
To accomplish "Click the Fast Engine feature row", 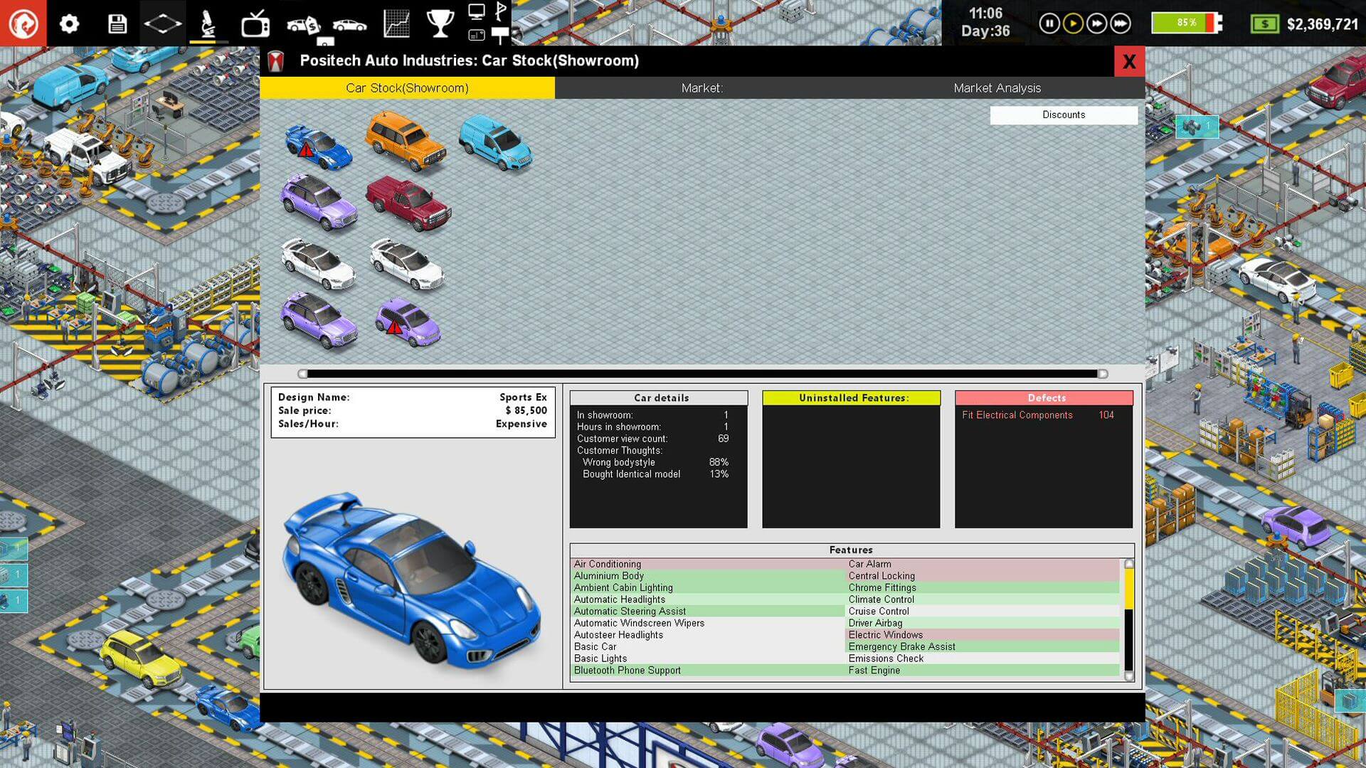I will click(983, 671).
